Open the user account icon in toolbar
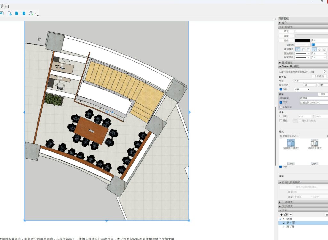The width and height of the screenshot is (328, 240). click(x=31, y=13)
